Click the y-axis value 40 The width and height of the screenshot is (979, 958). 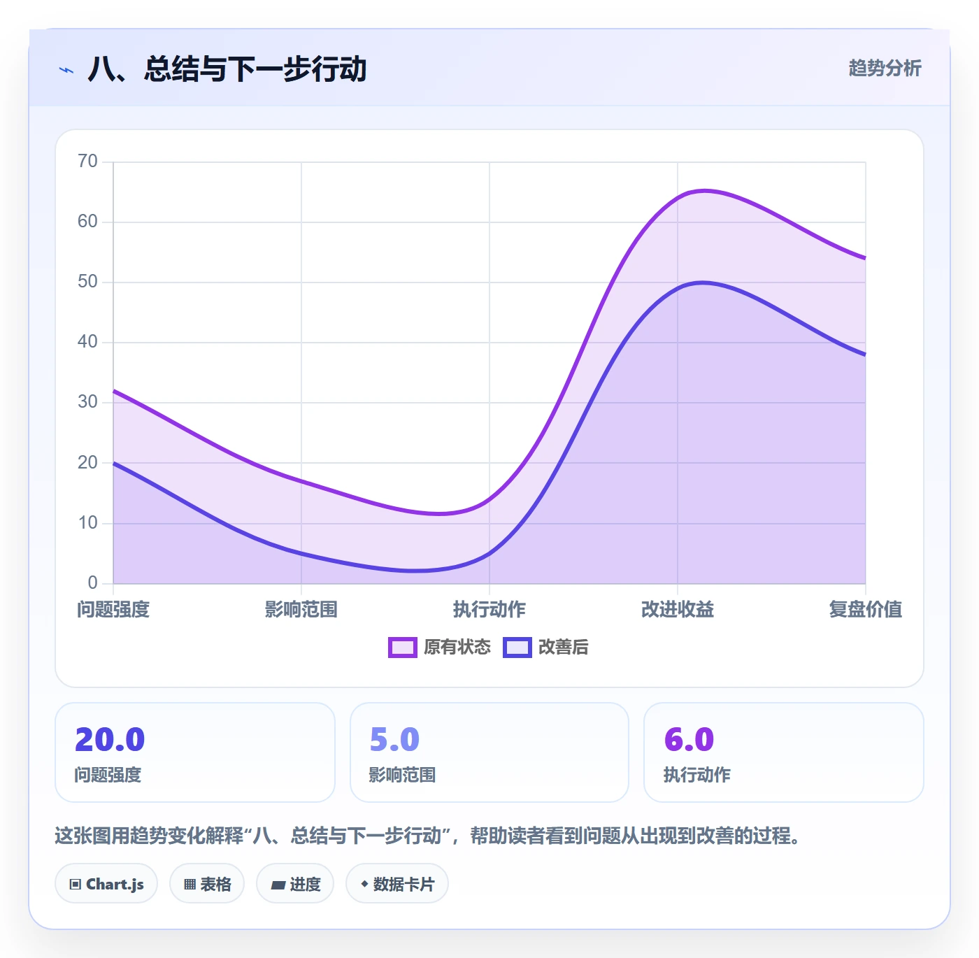tap(87, 342)
